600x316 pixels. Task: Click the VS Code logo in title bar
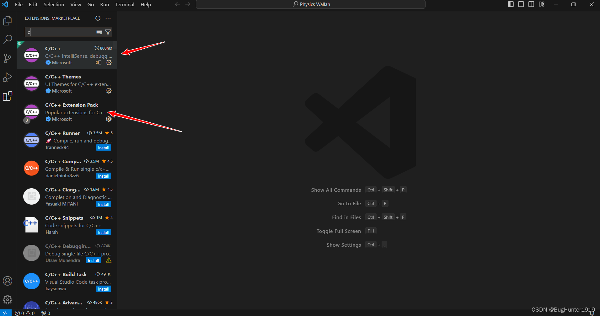click(5, 4)
